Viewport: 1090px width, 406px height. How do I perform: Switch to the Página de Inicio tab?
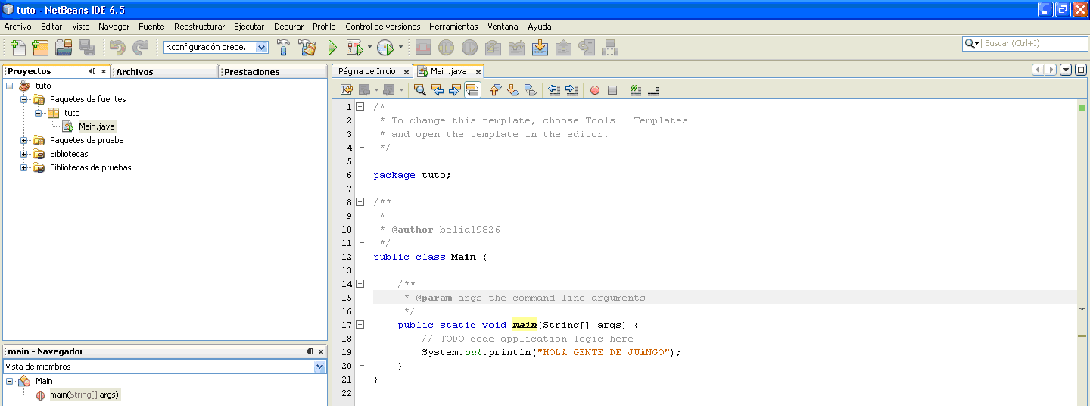(x=366, y=71)
